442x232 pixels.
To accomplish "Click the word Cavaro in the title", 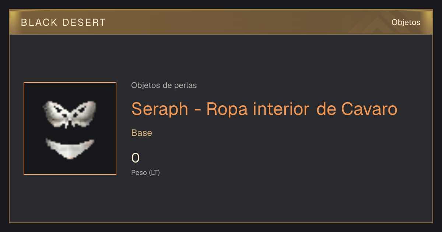I will (369, 109).
